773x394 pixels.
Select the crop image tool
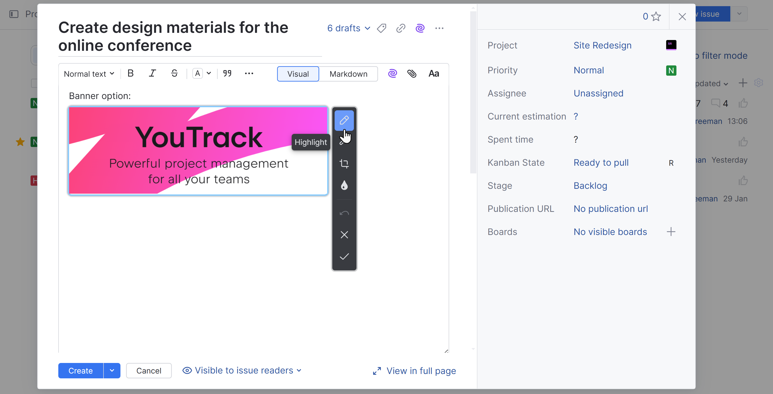coord(344,164)
